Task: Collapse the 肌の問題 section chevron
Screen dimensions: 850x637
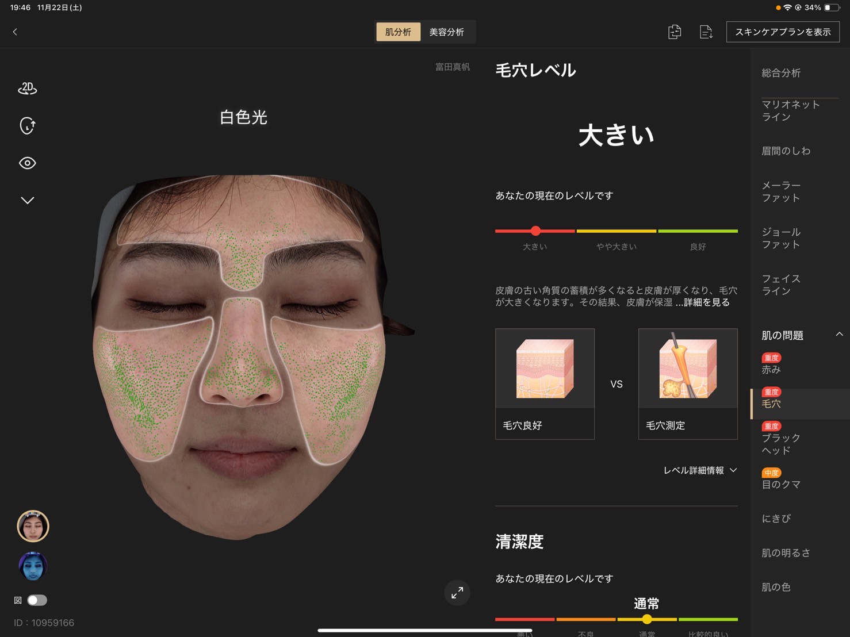Action: pos(838,333)
